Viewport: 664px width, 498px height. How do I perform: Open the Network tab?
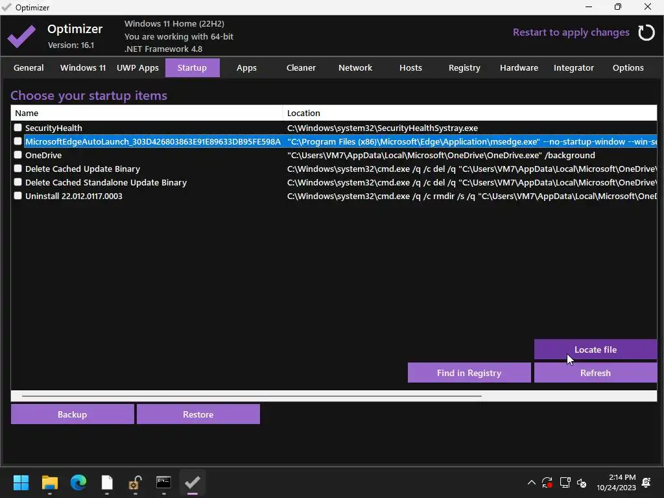pyautogui.click(x=355, y=67)
